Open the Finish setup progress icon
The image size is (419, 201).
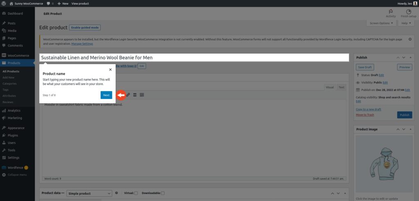tap(408, 13)
